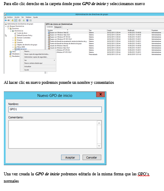
Task: Close the Nuevo GPO de inicio dialog
Action: [x=100, y=94]
